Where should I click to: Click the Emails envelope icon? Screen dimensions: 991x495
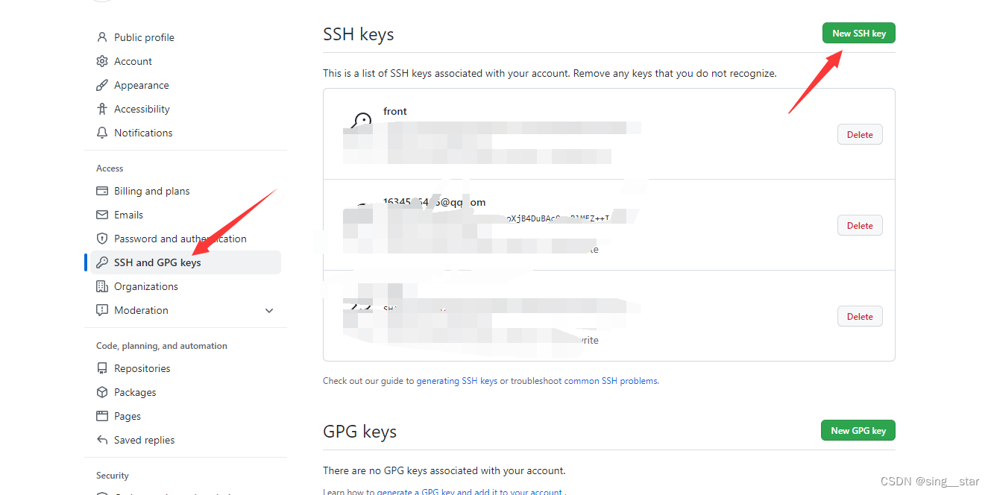pyautogui.click(x=102, y=215)
